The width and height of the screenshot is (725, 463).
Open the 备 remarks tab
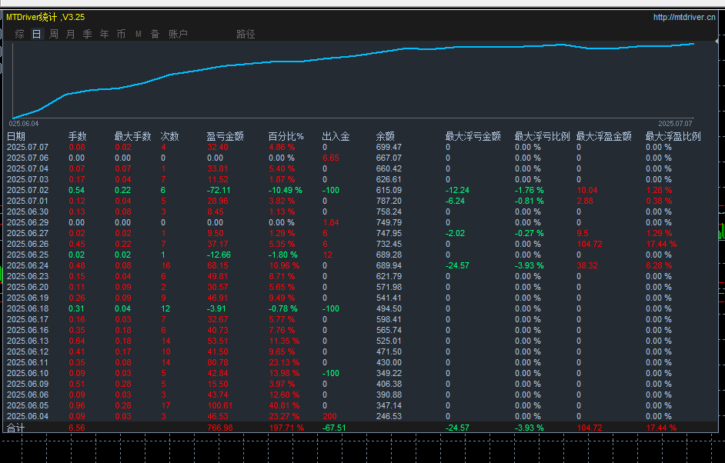pos(155,34)
